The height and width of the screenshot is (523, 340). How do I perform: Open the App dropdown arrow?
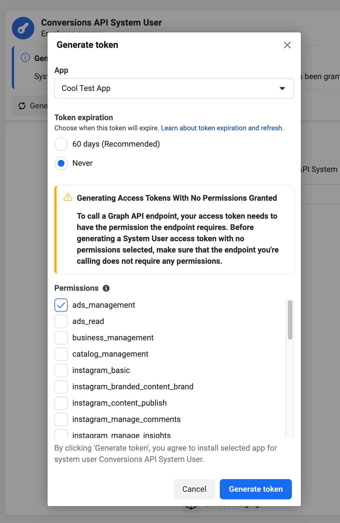point(282,88)
